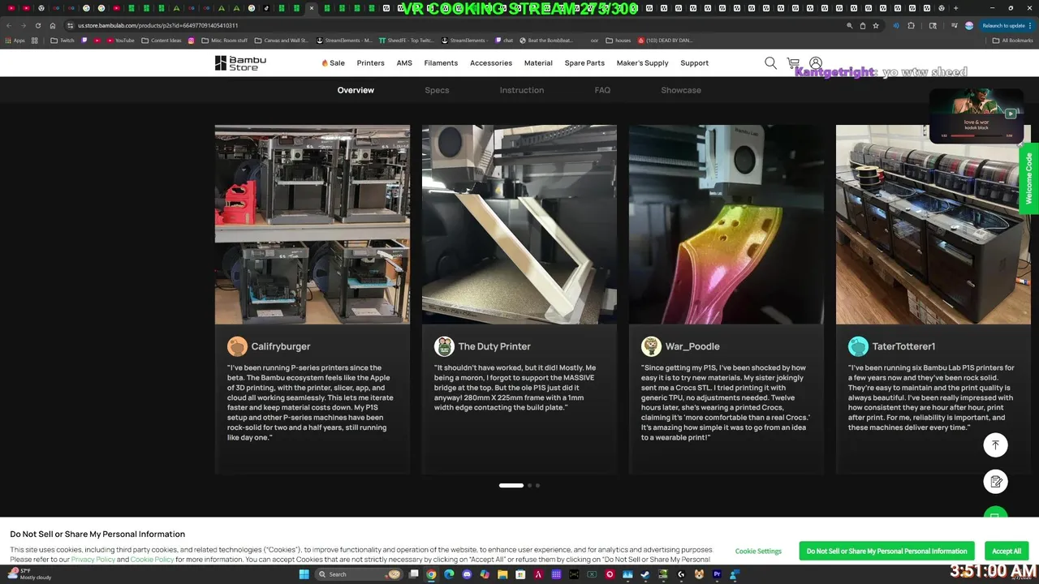This screenshot has height=584, width=1039.
Task: Click the browser address bar URL
Action: [158, 25]
